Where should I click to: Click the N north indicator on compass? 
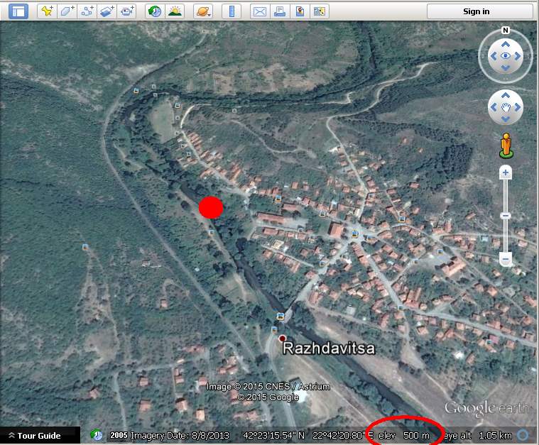pos(505,31)
